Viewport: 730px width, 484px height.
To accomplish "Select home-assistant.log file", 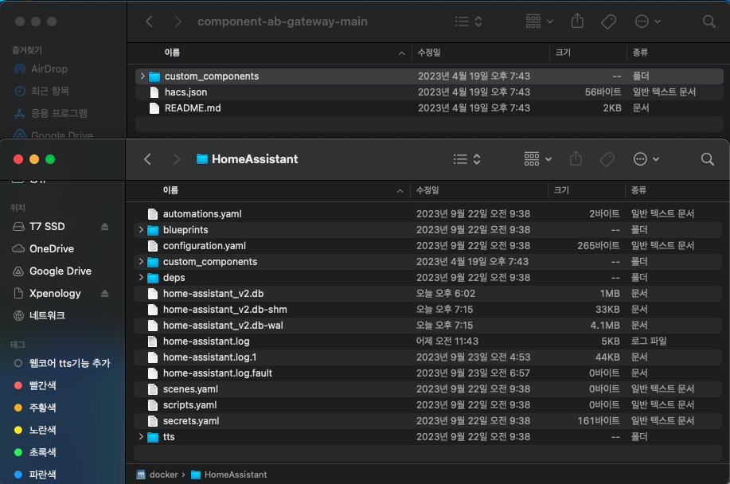I will coord(427,342).
